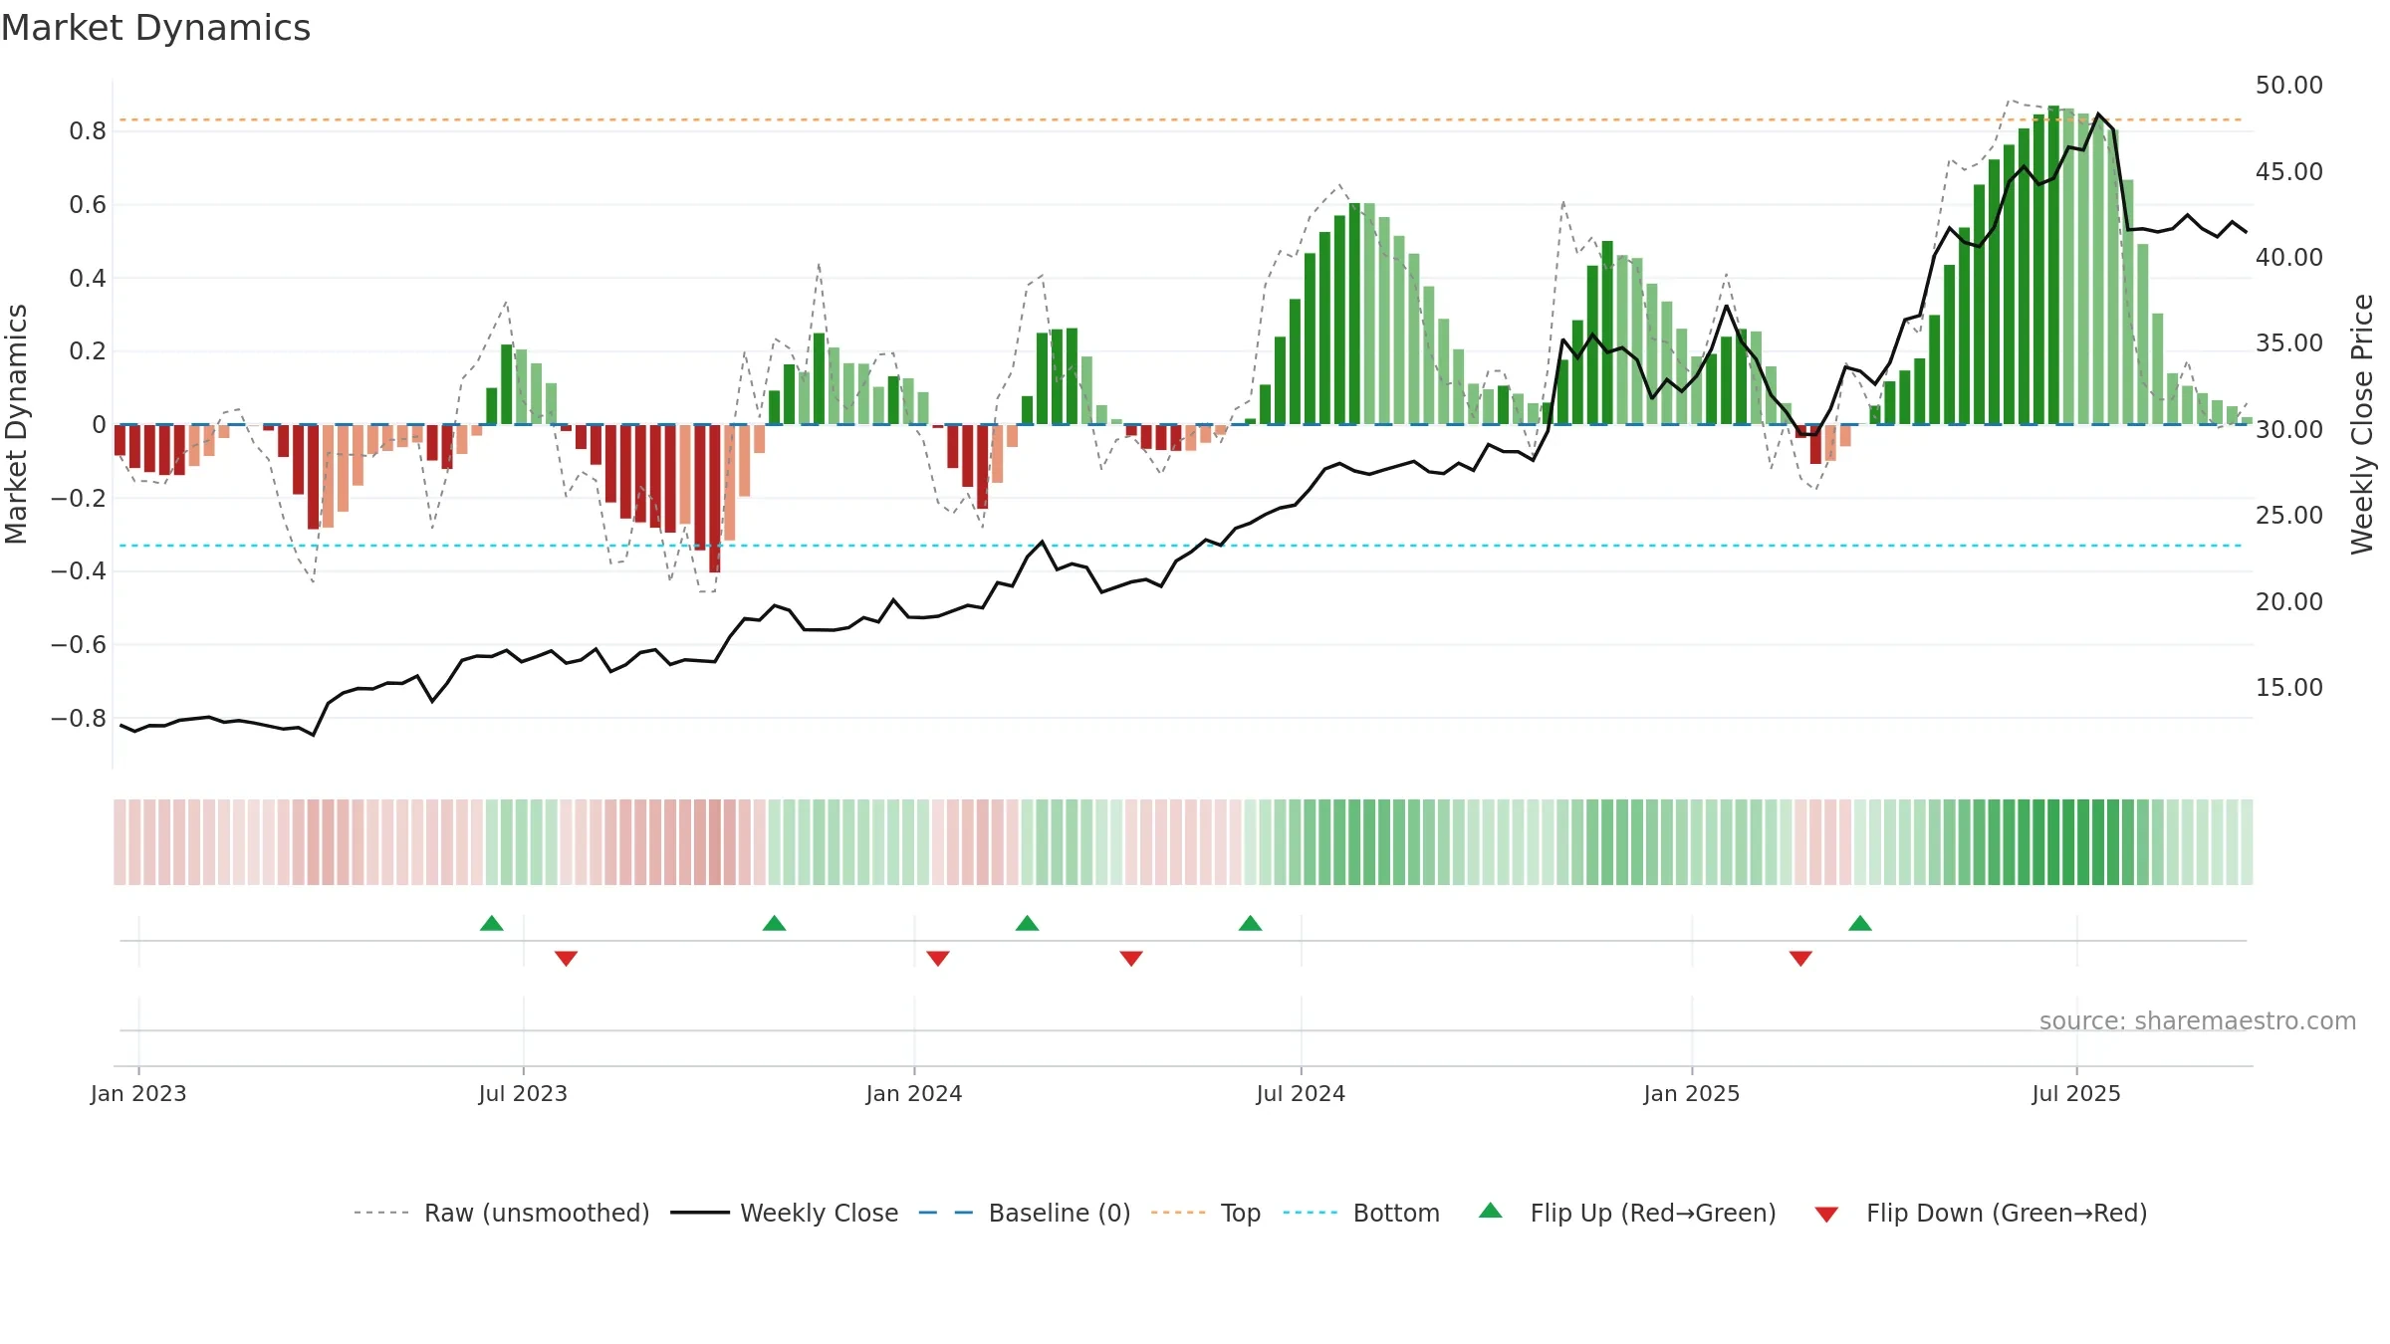Click the Jul 2025 x-axis label
The image size is (2390, 1344).
[2076, 1093]
